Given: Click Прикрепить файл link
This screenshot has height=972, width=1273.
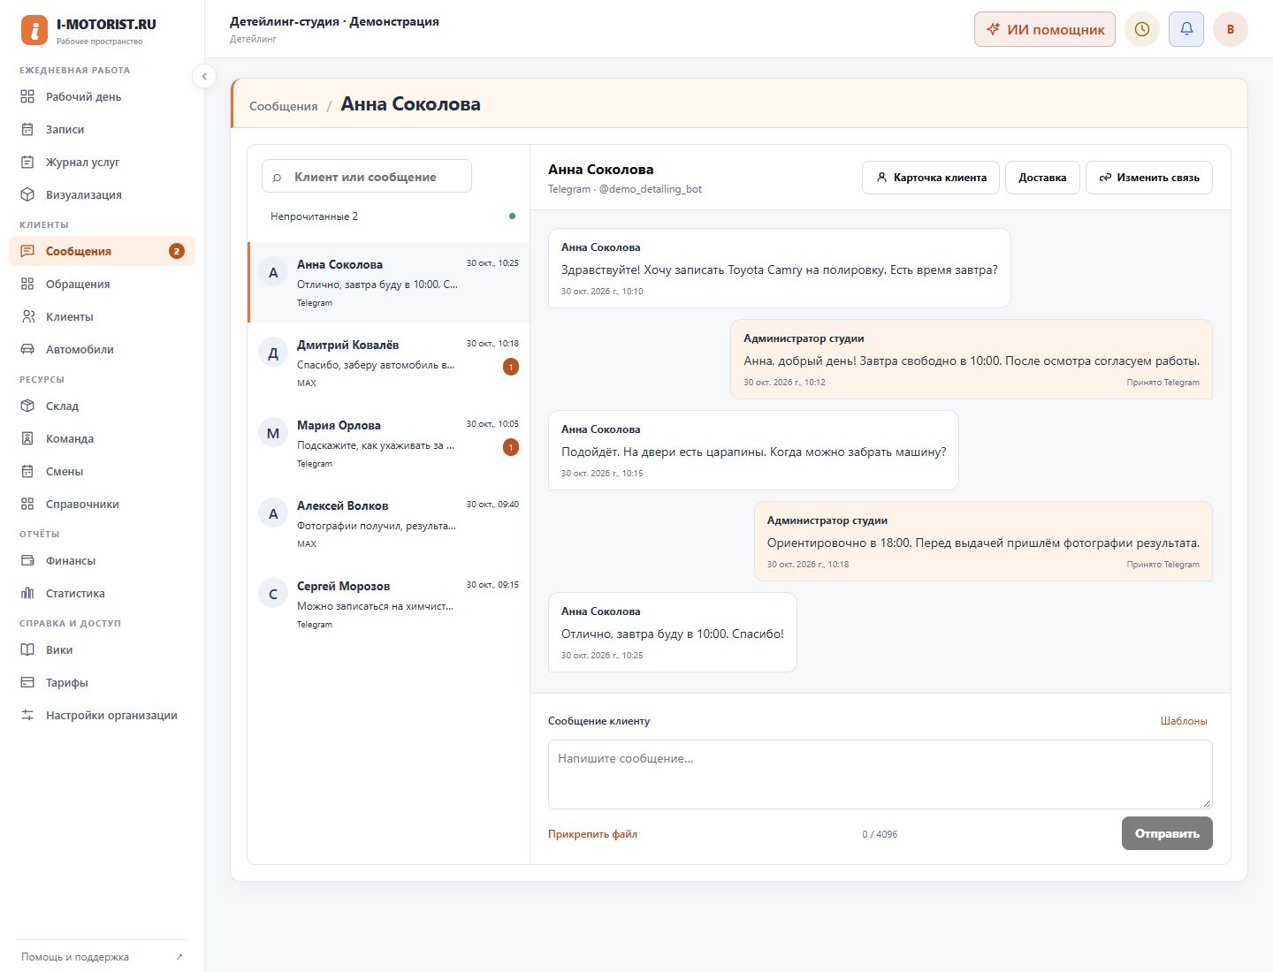Looking at the screenshot, I should pyautogui.click(x=592, y=834).
